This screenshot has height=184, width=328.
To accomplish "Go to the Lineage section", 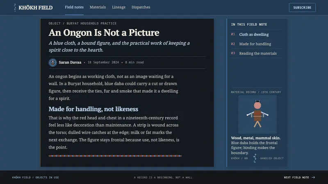I will pos(118,7).
